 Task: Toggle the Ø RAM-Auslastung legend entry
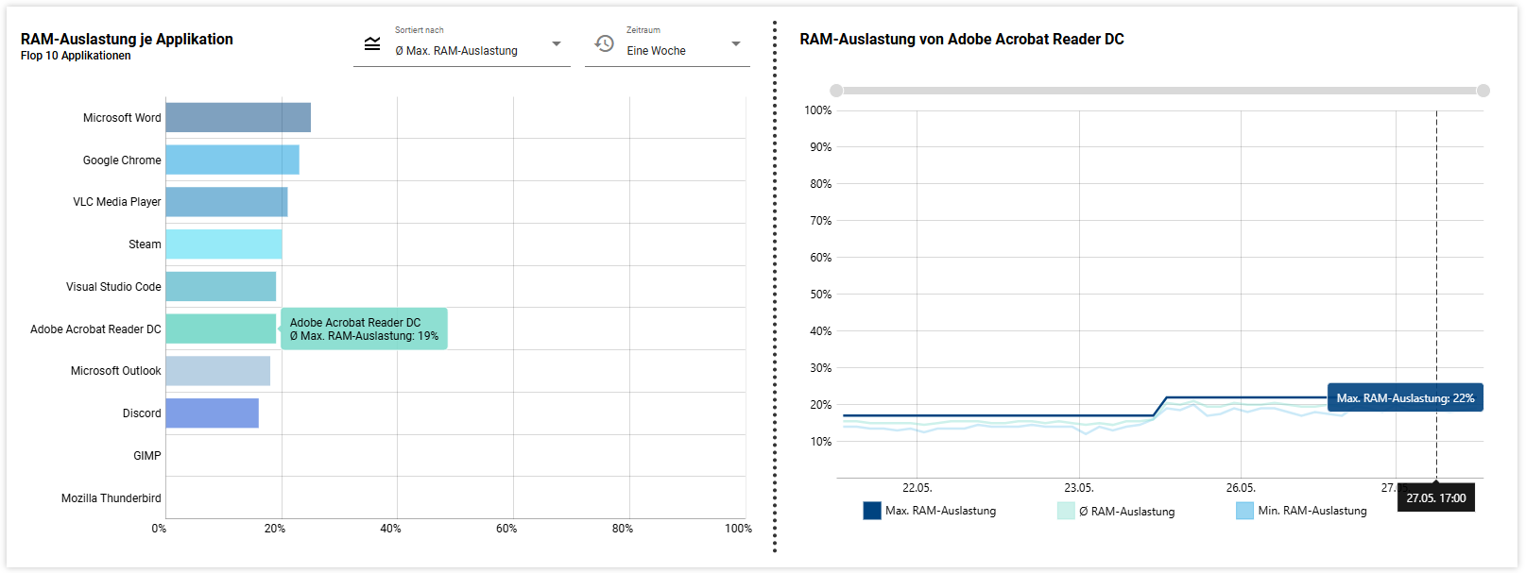coord(1116,512)
